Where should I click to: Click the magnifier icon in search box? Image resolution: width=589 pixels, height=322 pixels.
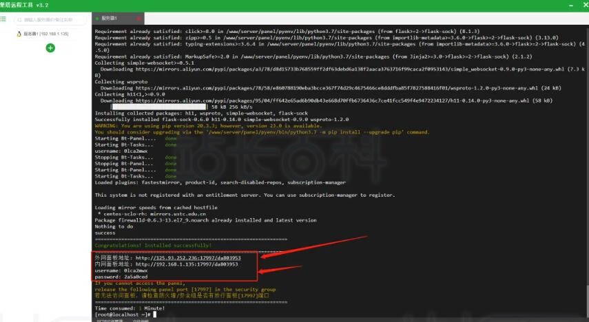(x=19, y=19)
